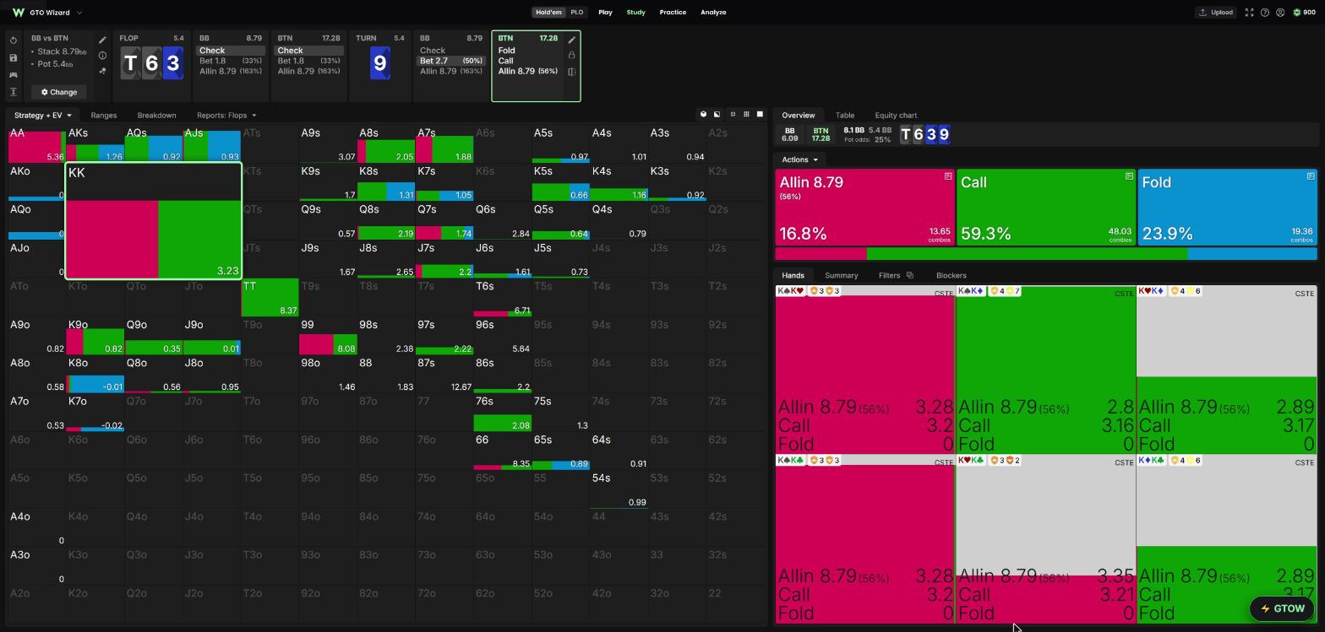Click the expand icon on the Call card

1129,176
